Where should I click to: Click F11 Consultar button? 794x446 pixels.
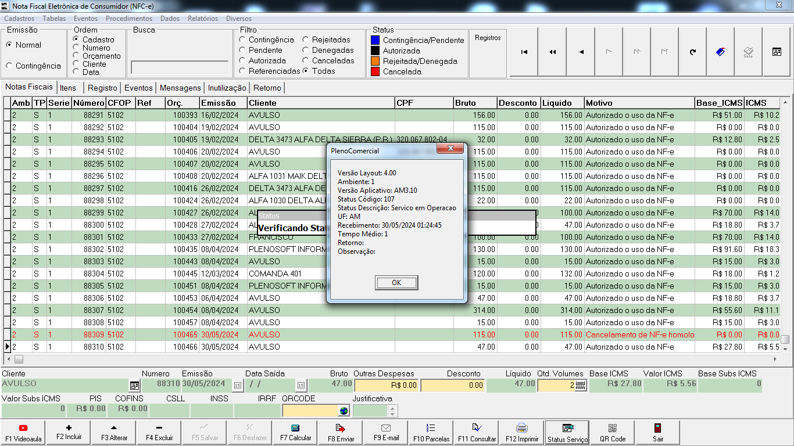pos(477,433)
